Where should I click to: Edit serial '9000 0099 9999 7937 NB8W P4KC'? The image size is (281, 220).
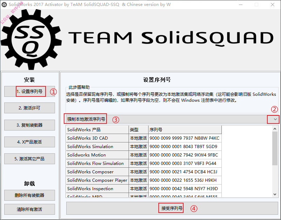[185, 138]
